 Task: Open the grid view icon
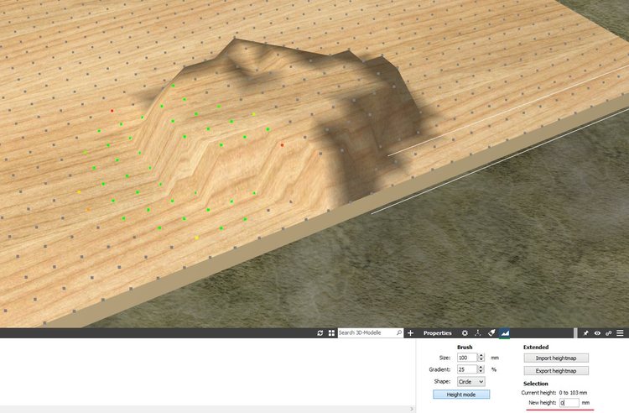coord(331,333)
